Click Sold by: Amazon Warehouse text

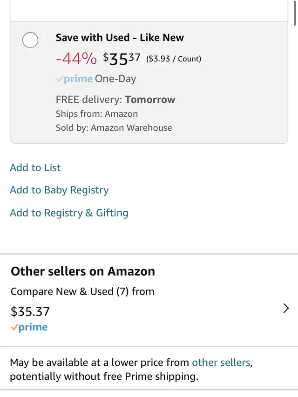(x=114, y=128)
